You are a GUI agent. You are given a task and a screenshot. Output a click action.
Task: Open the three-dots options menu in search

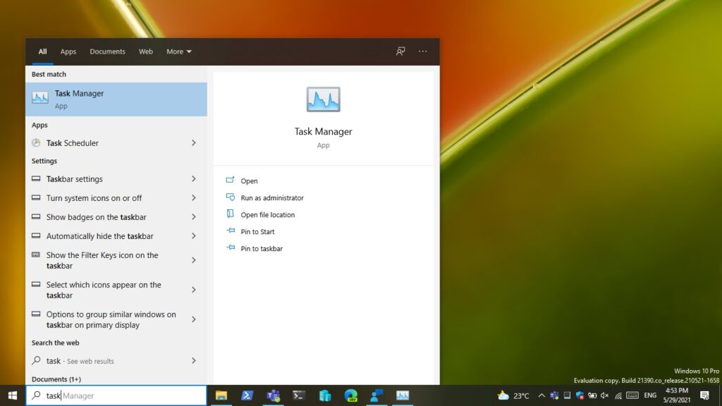tap(422, 51)
